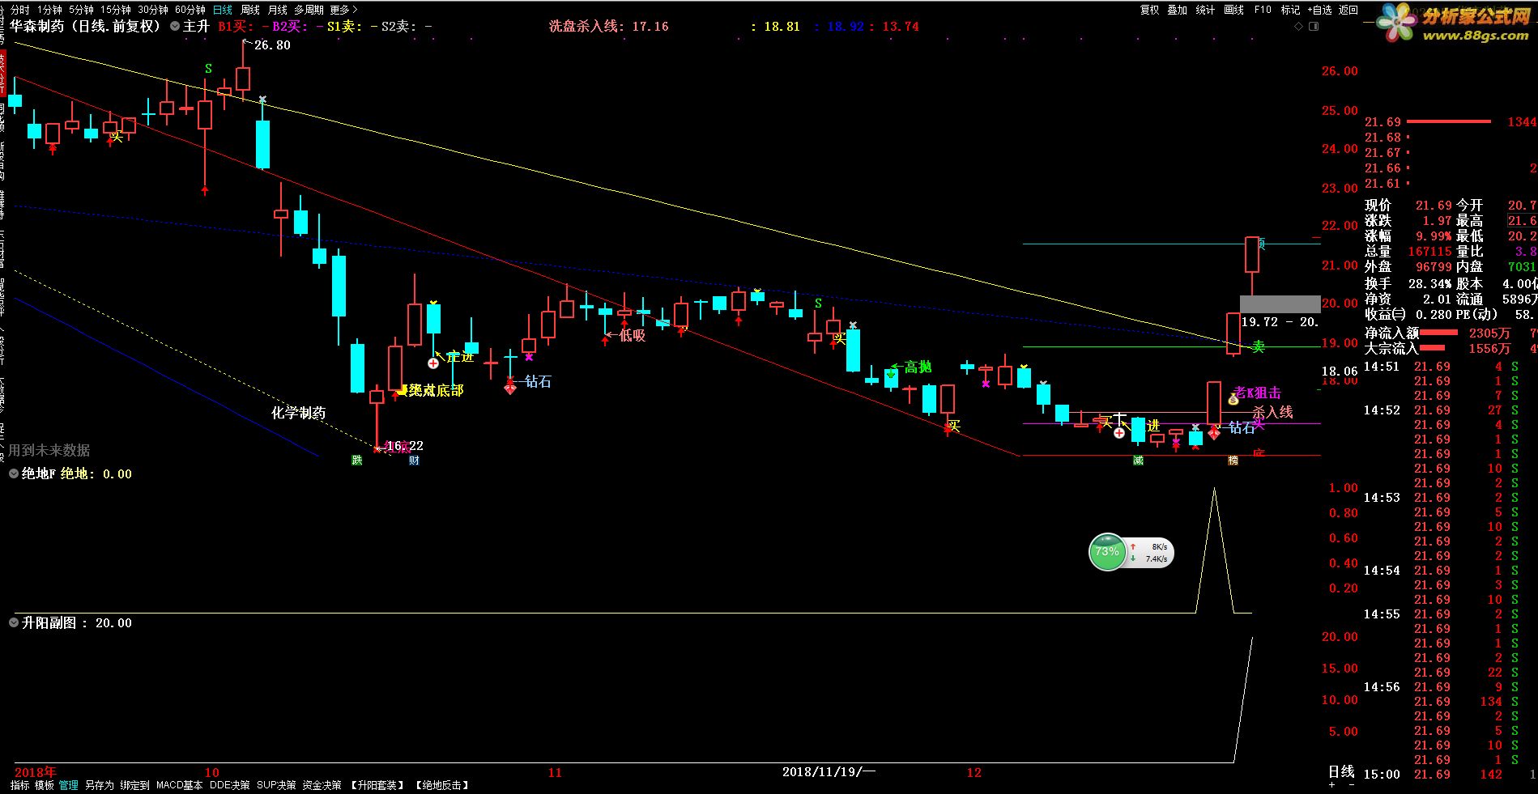
Task: Select the MACD基本 template
Action: coord(180,785)
